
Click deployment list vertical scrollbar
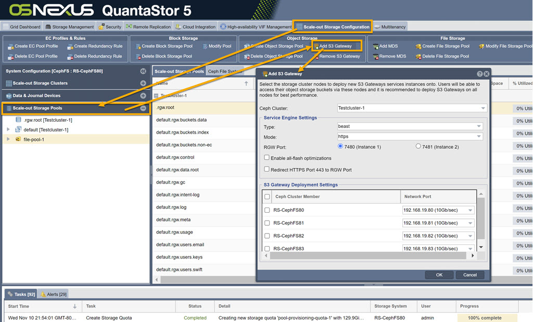click(x=481, y=219)
